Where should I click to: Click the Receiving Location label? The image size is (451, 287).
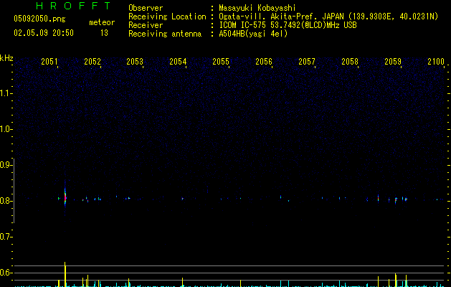coord(167,17)
